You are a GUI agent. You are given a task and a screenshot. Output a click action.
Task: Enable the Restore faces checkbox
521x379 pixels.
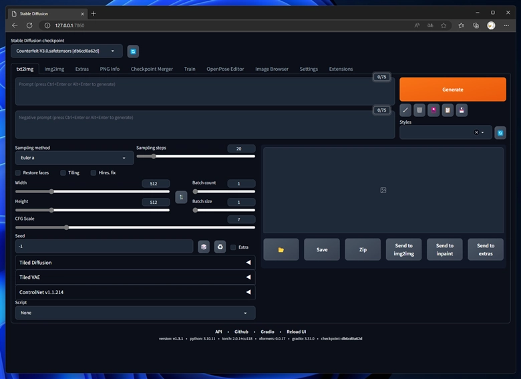pyautogui.click(x=18, y=172)
